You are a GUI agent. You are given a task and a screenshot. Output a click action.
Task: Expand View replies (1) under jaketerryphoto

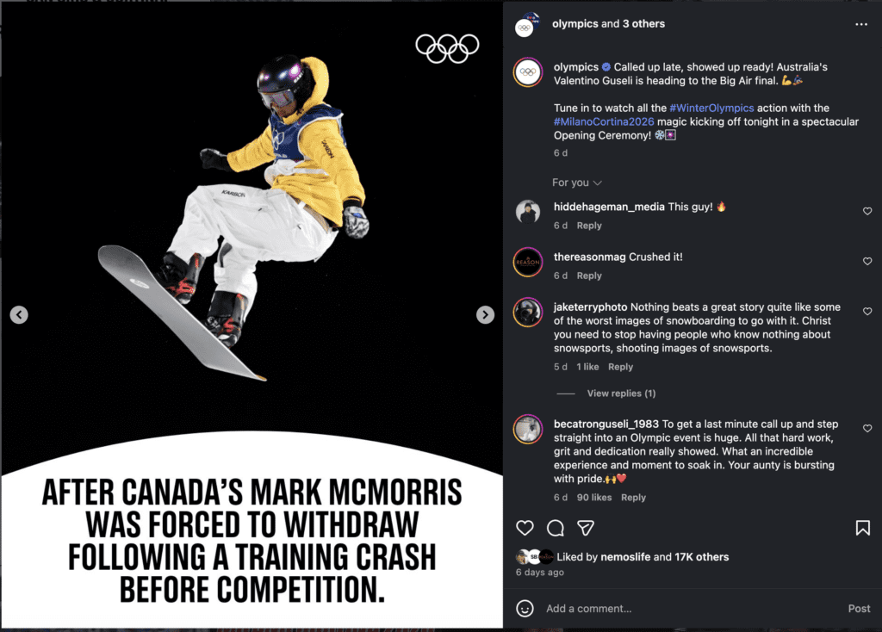621,393
